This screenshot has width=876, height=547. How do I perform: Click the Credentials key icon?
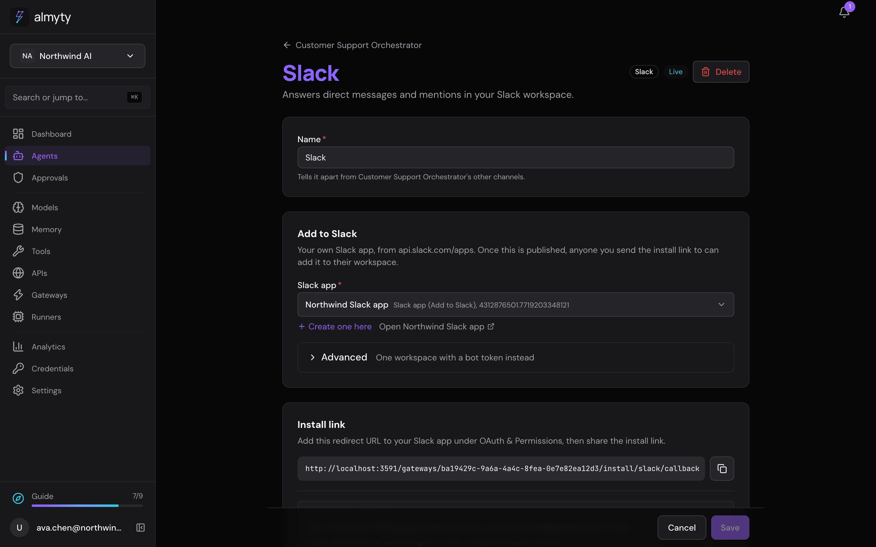click(18, 368)
